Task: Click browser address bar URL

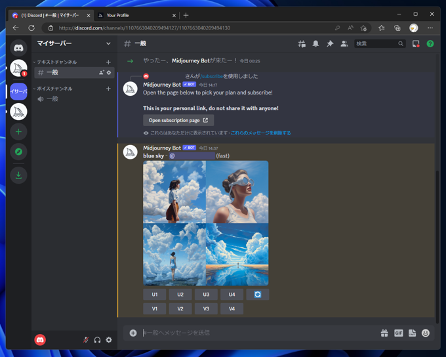Action: point(144,28)
